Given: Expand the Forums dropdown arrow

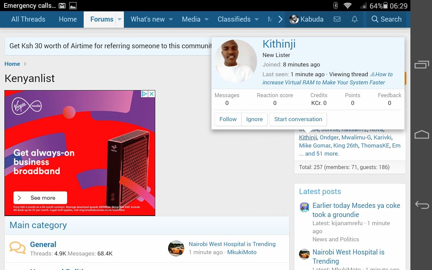Looking at the screenshot, I should pyautogui.click(x=119, y=19).
